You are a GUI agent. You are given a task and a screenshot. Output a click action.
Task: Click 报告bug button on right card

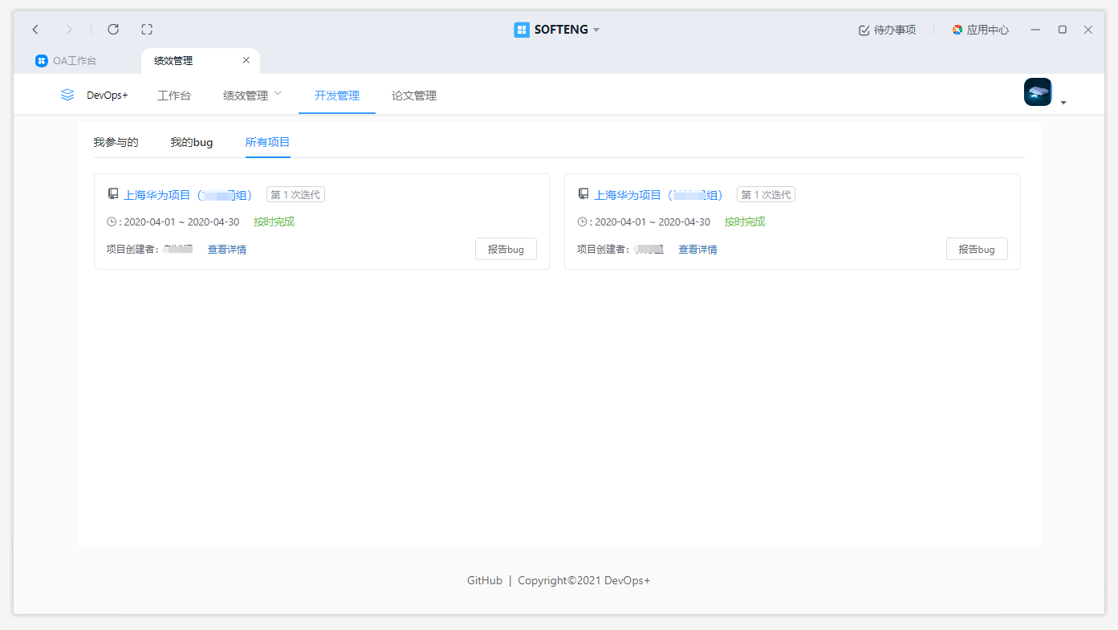[x=977, y=249]
